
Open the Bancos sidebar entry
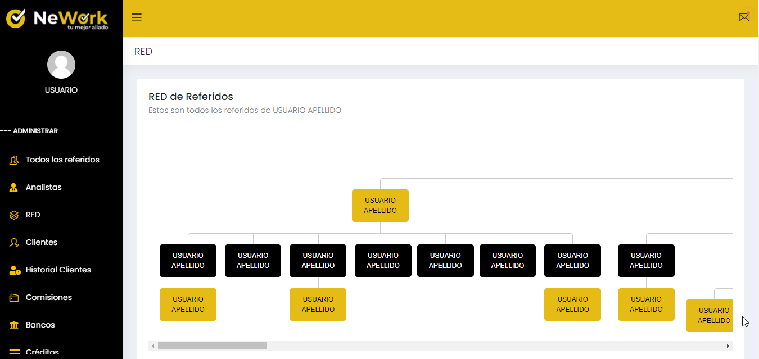[40, 325]
